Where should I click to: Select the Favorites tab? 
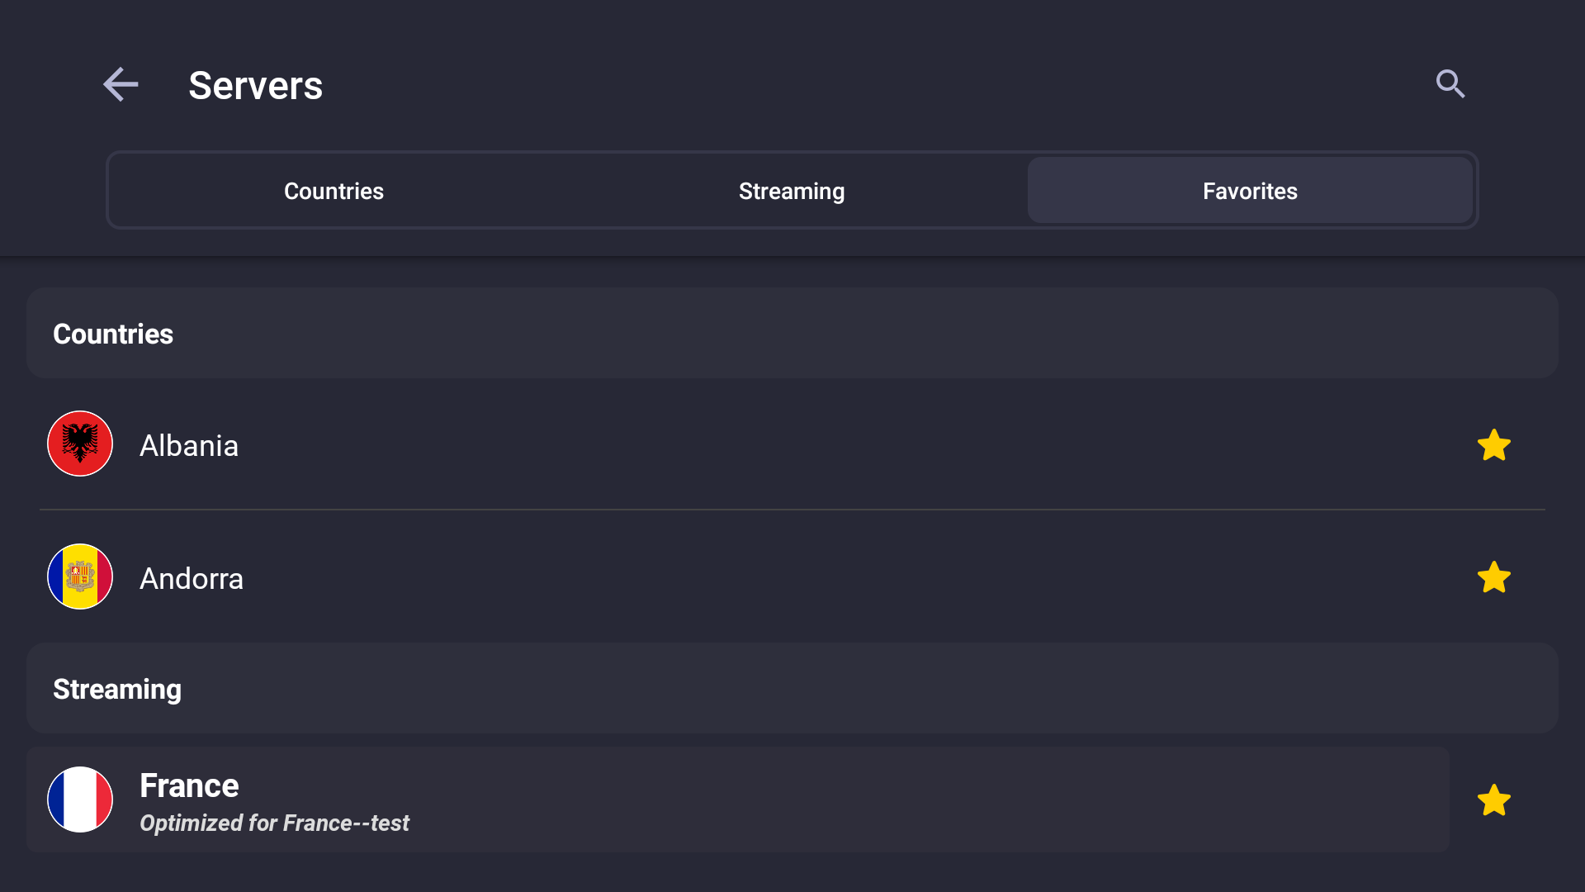[1250, 191]
